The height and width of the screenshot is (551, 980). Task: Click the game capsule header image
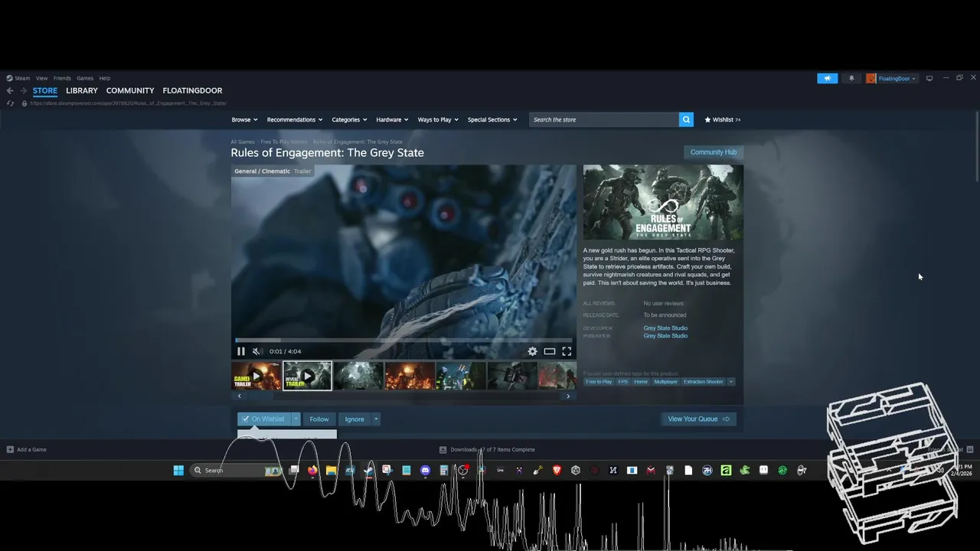pyautogui.click(x=663, y=202)
